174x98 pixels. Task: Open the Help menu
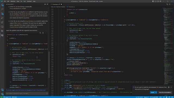pos(34,1)
